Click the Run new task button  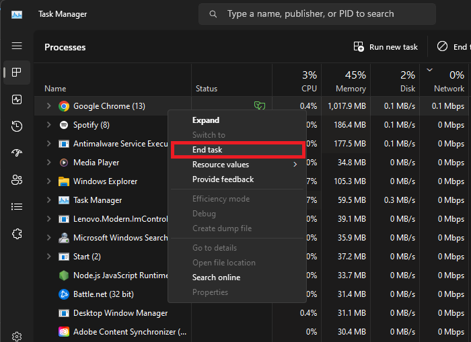(386, 47)
